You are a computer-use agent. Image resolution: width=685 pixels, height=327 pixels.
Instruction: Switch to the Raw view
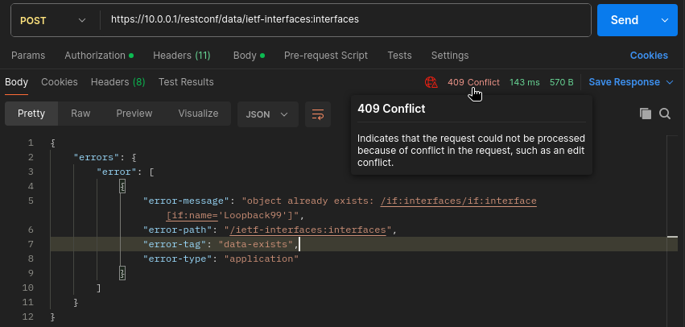pyautogui.click(x=80, y=114)
